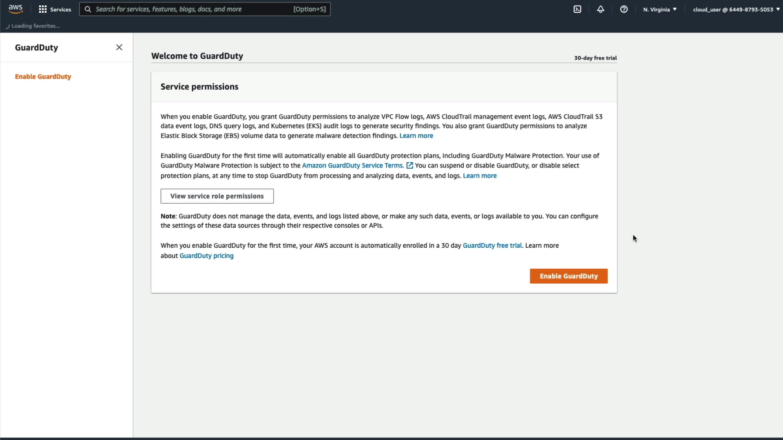Open the Services grid menu
The height and width of the screenshot is (440, 783).
tap(42, 9)
